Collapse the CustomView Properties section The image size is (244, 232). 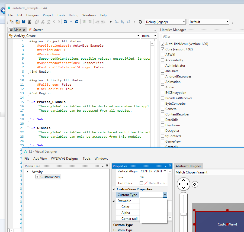(114, 189)
